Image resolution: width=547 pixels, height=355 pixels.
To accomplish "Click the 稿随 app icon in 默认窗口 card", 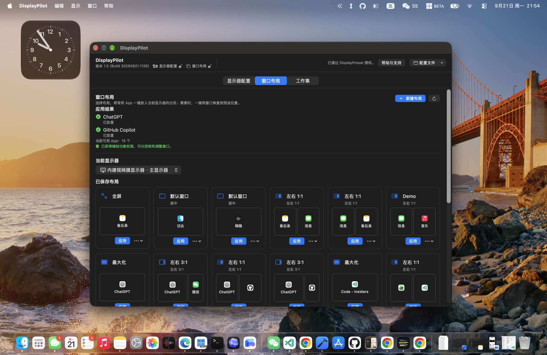I will [x=239, y=218].
